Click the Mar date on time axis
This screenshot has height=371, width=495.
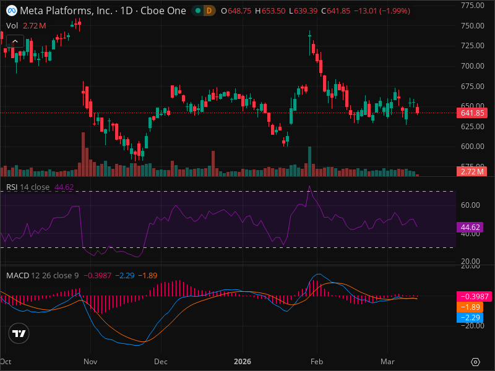[x=387, y=362]
